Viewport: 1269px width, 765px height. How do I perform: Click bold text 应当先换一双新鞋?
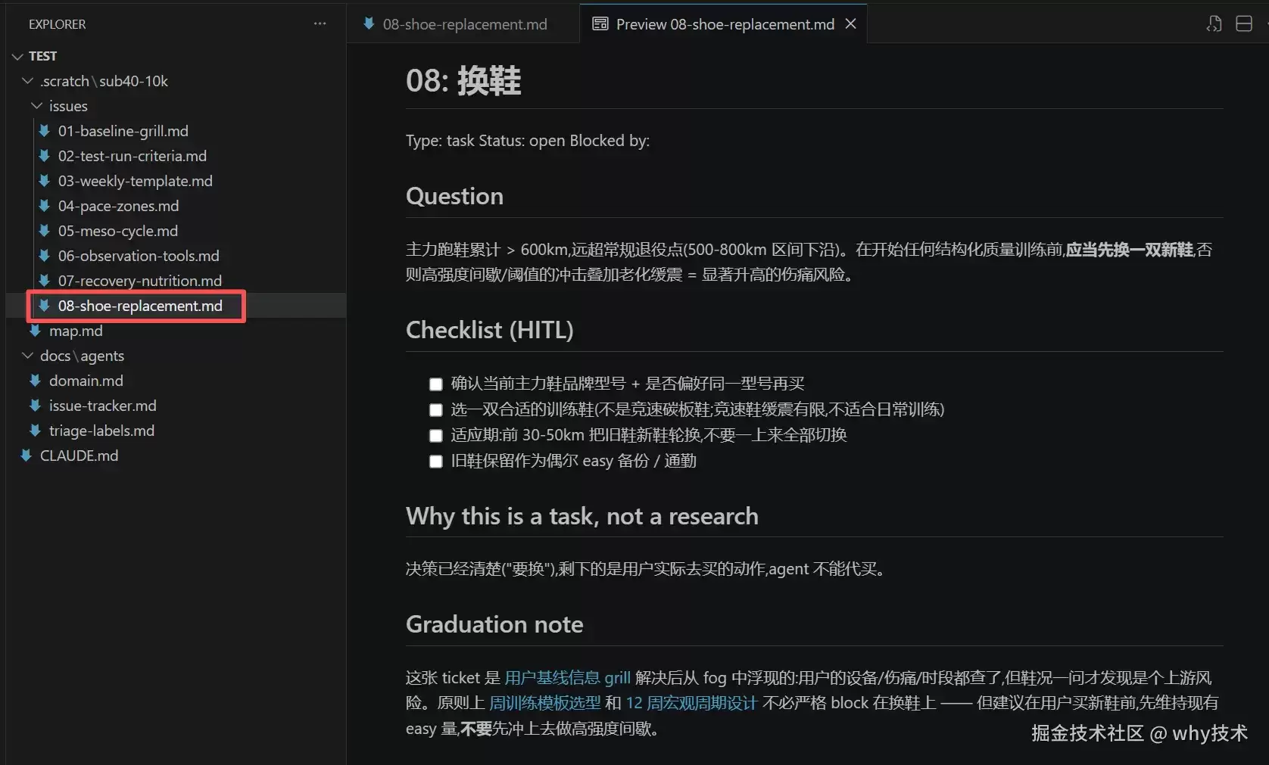pyautogui.click(x=1130, y=250)
